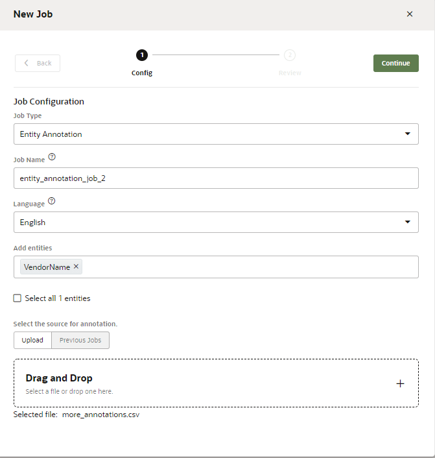Click the Job Name help icon
The width and height of the screenshot is (435, 458).
coord(52,157)
